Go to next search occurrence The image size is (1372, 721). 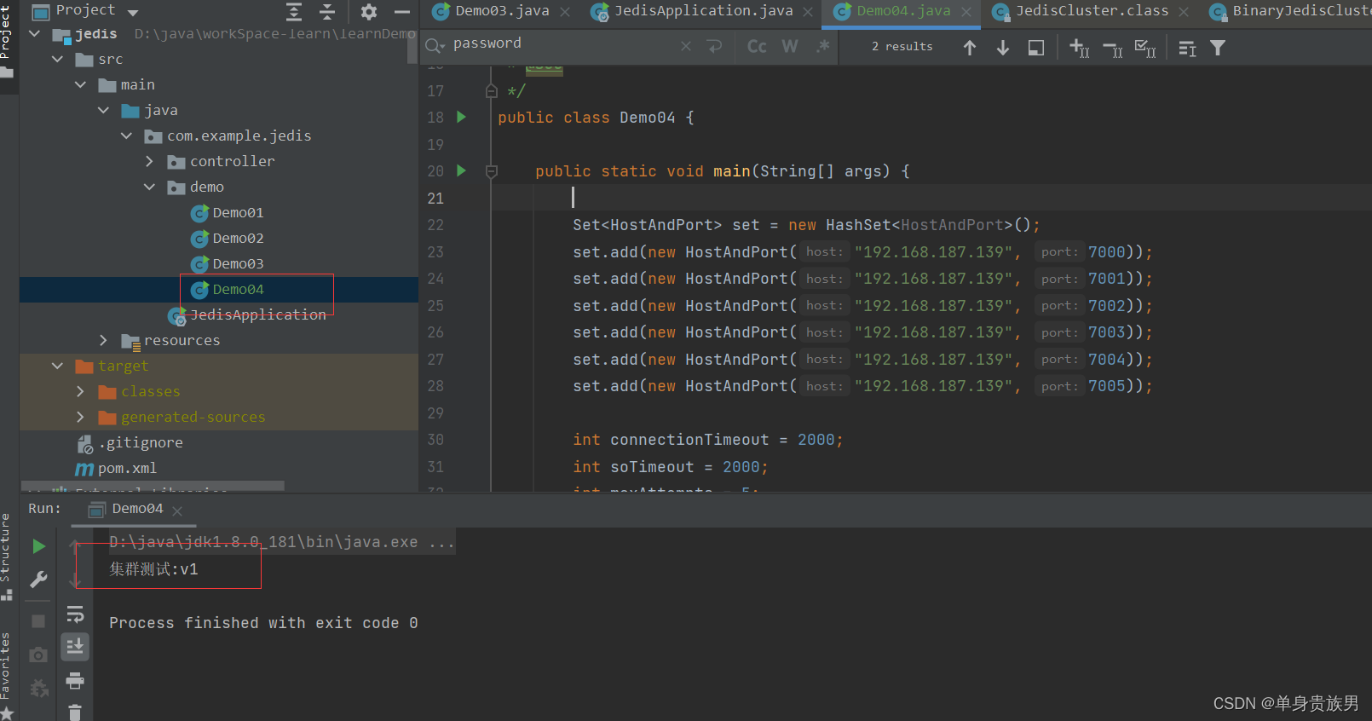point(1003,48)
